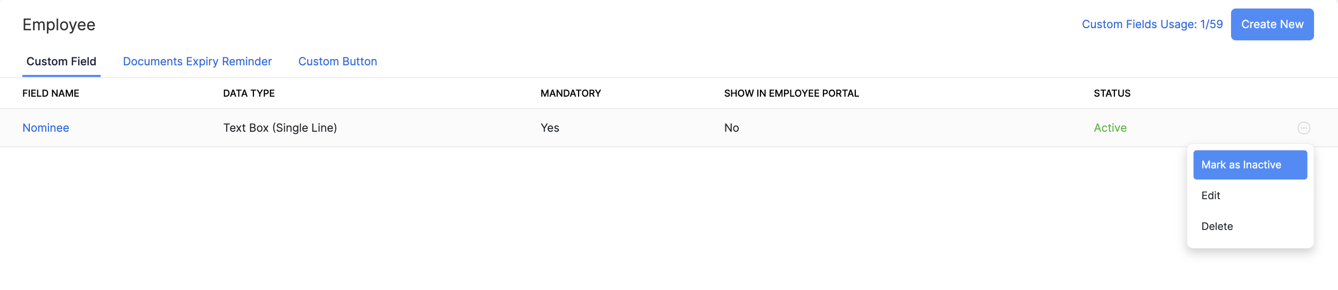Screen dimensions: 1338x290
Task: Open the Documents Expiry Reminder tab
Action: click(x=197, y=62)
